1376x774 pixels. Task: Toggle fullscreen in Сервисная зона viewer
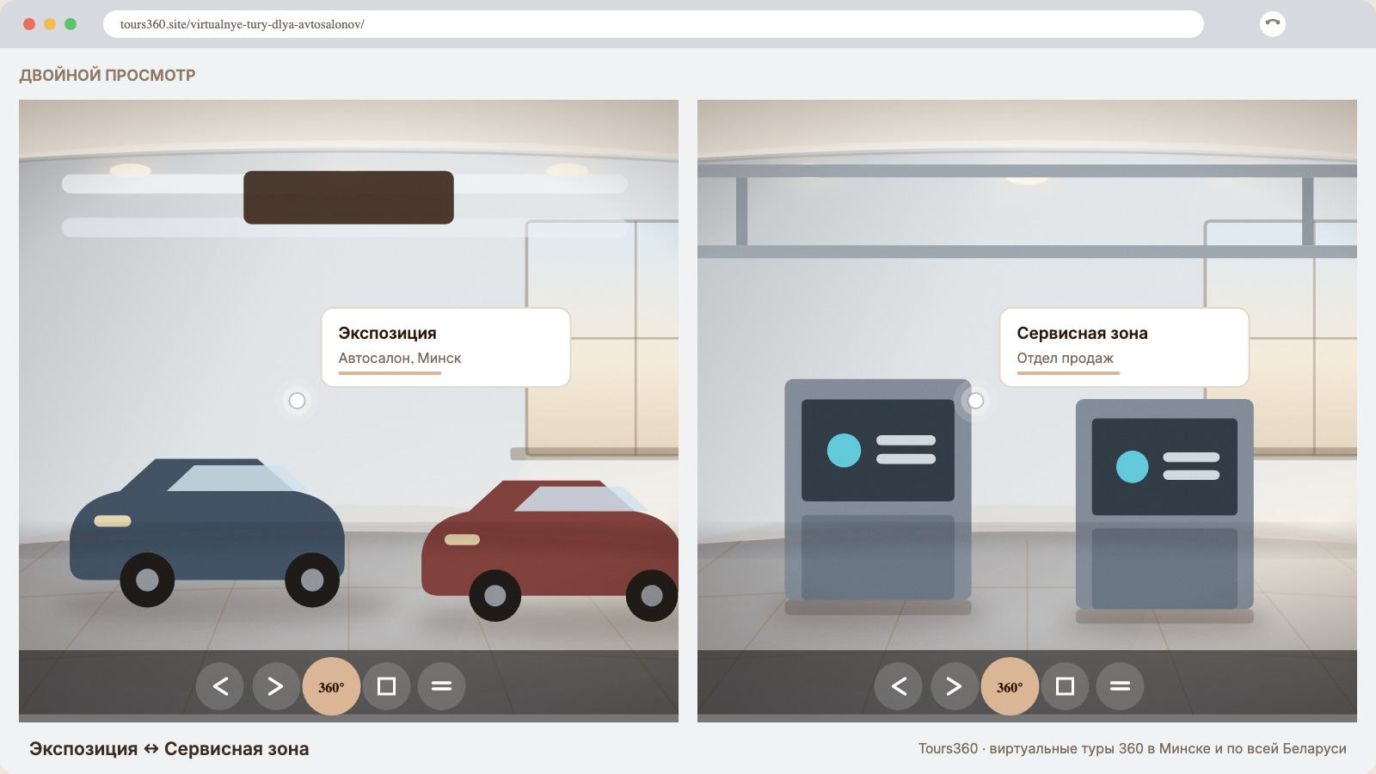click(x=1066, y=686)
